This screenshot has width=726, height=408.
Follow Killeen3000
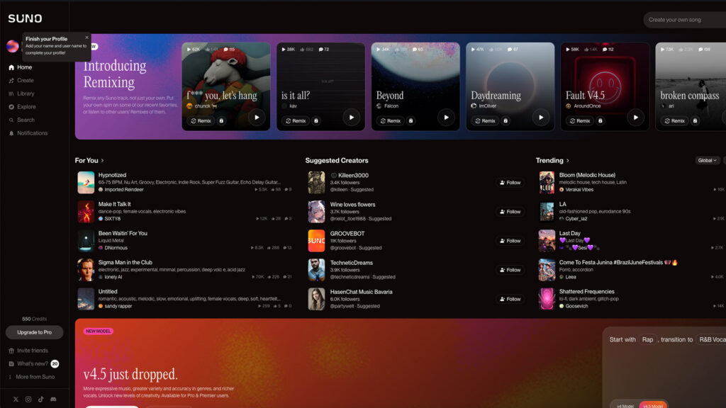tap(510, 183)
